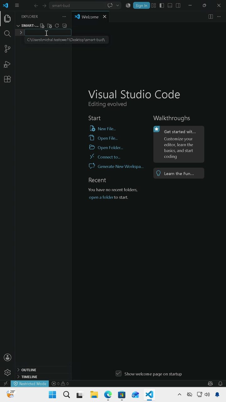Viewport: 226px width, 402px height.
Task: Open the Windows Start menu
Action: 52,394
